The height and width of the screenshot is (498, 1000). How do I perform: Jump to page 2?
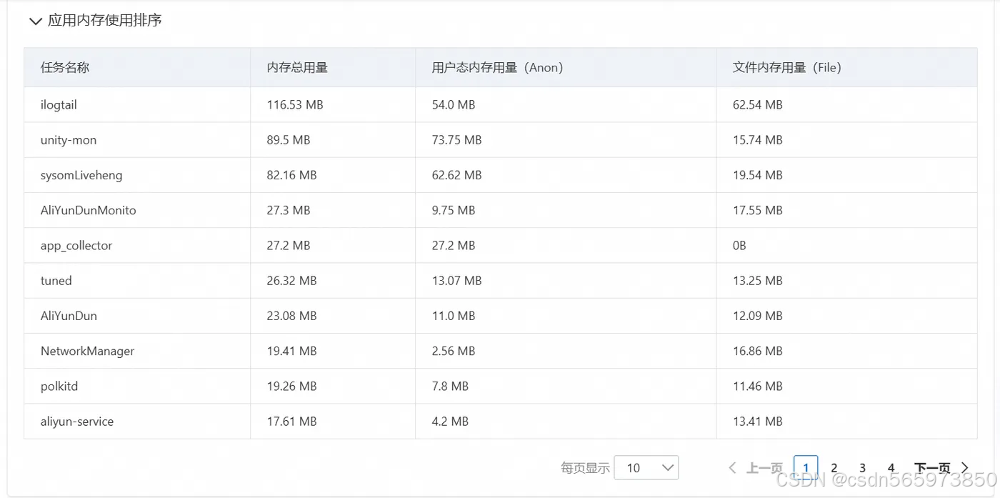pyautogui.click(x=834, y=468)
